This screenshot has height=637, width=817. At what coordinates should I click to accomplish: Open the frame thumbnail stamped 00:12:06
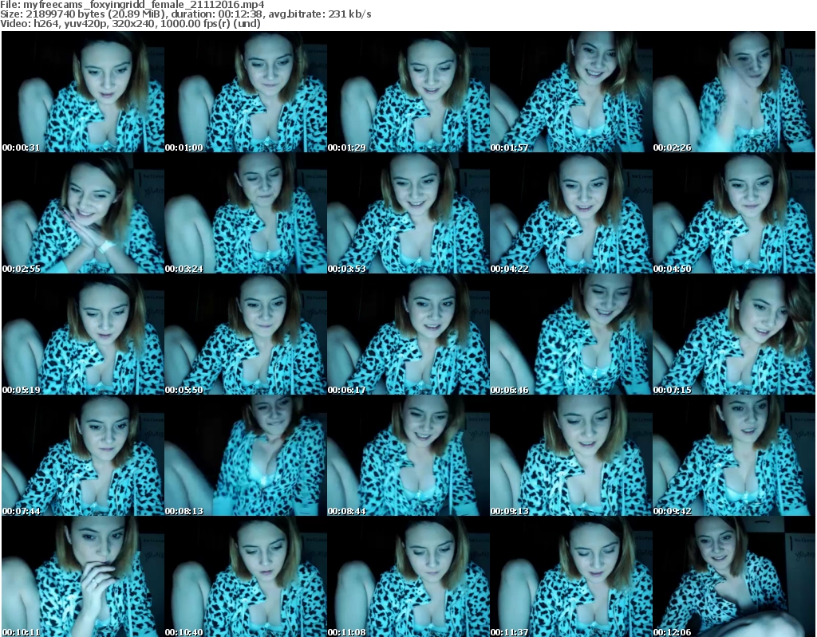[x=734, y=576]
